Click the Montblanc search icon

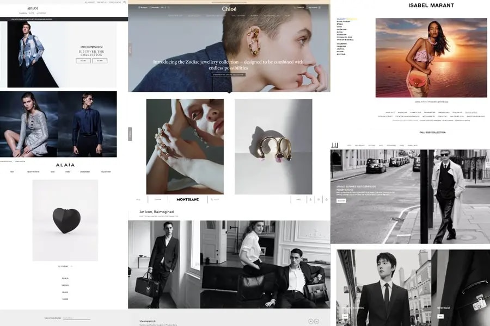click(211, 199)
